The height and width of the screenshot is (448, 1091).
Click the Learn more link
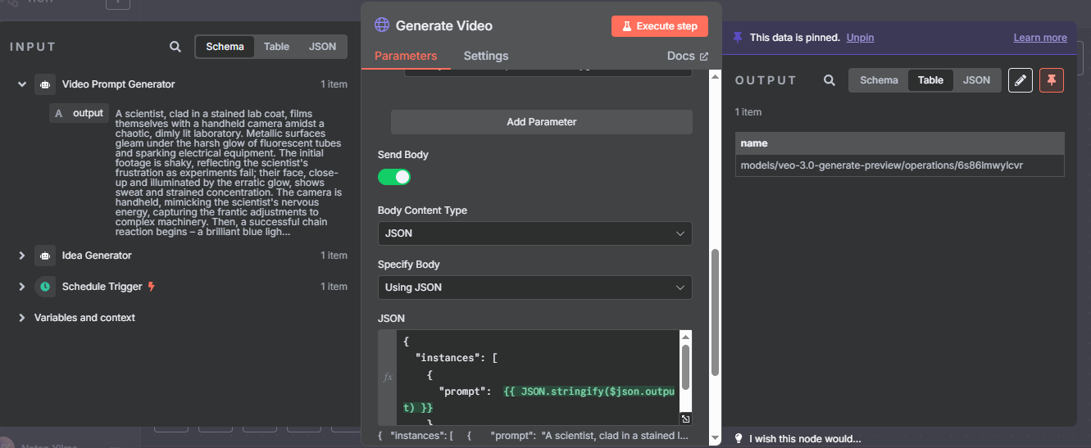(1040, 38)
